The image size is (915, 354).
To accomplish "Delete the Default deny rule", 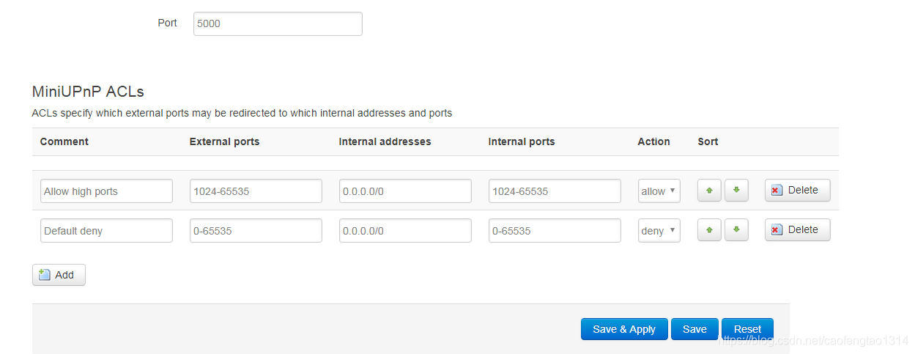I will (797, 230).
